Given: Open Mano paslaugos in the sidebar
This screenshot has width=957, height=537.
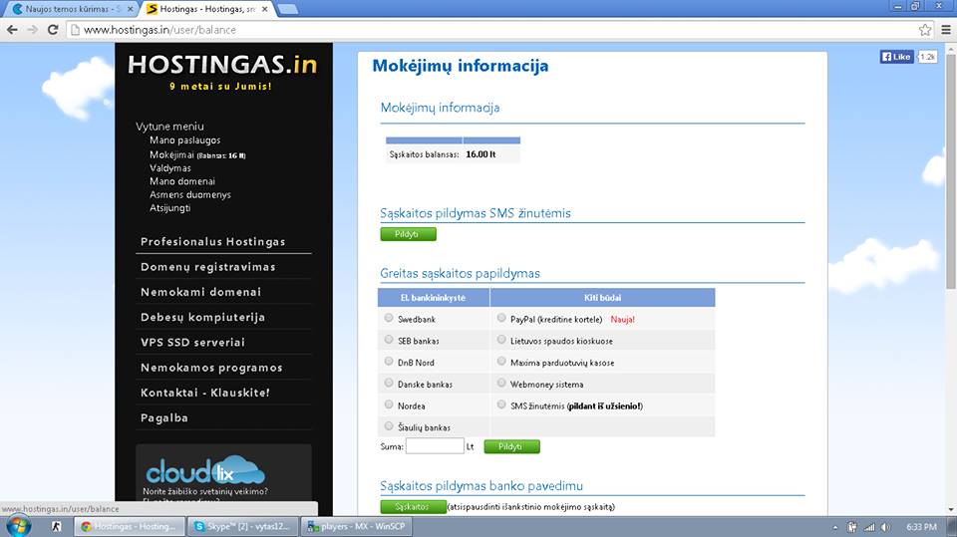Looking at the screenshot, I should coord(185,140).
